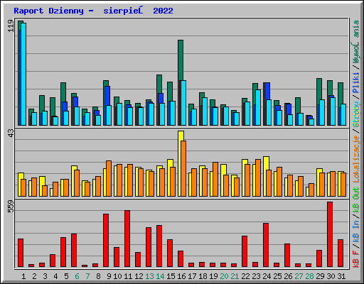
Task: Select day label '1' on the x-axis
Action: pos(23,276)
